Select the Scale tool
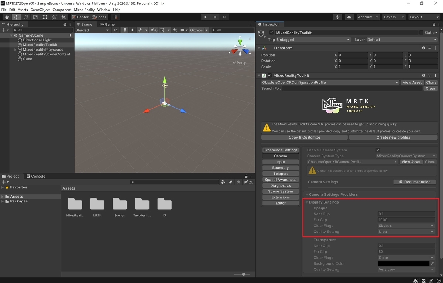 35,17
